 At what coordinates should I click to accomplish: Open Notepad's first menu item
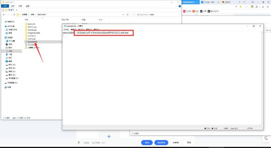point(66,30)
